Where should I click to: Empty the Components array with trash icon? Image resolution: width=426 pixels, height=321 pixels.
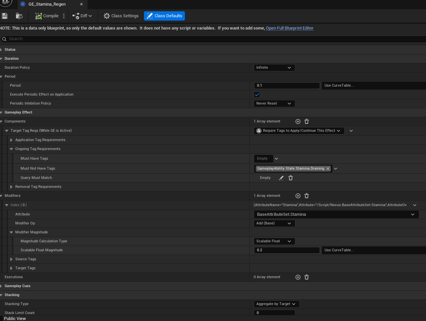click(307, 121)
